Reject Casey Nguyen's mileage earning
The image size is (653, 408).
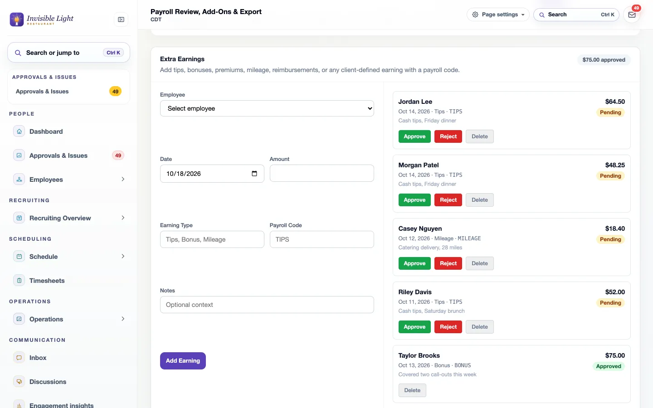[x=448, y=263]
